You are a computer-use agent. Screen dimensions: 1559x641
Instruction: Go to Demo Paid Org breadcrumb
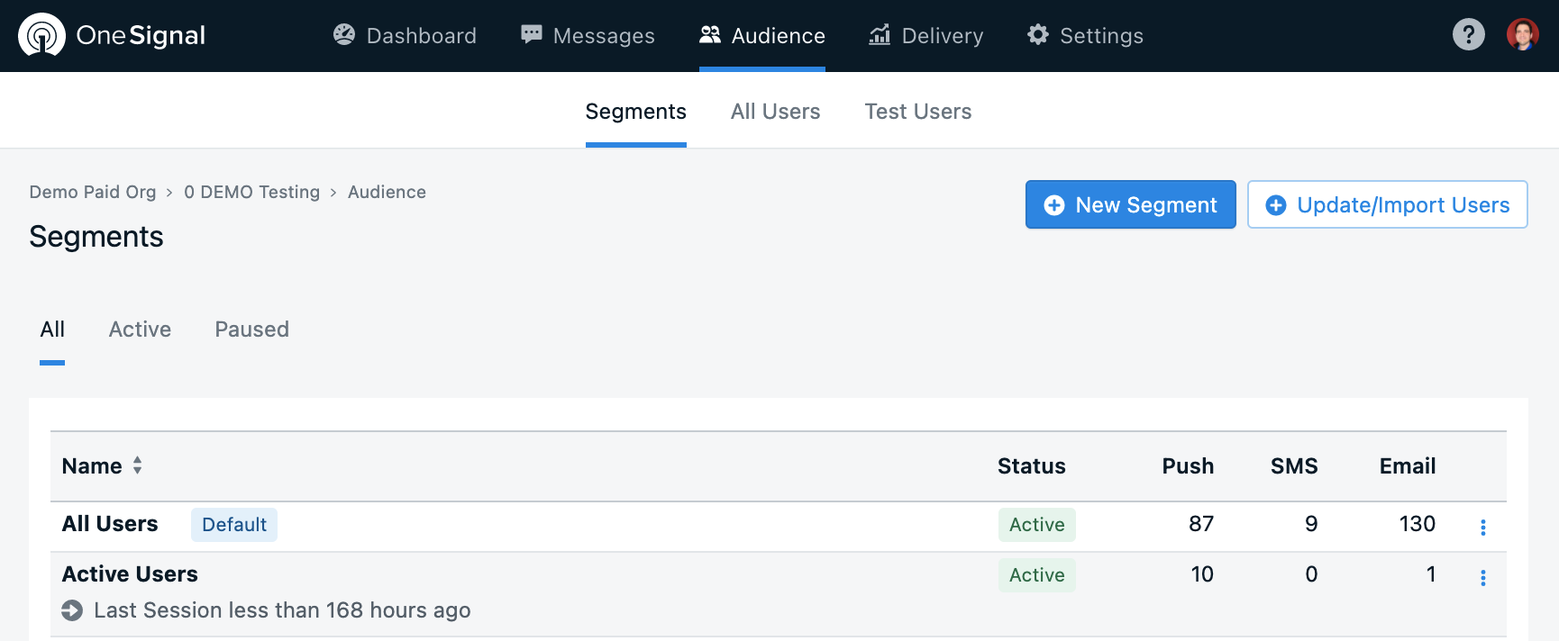pos(92,192)
